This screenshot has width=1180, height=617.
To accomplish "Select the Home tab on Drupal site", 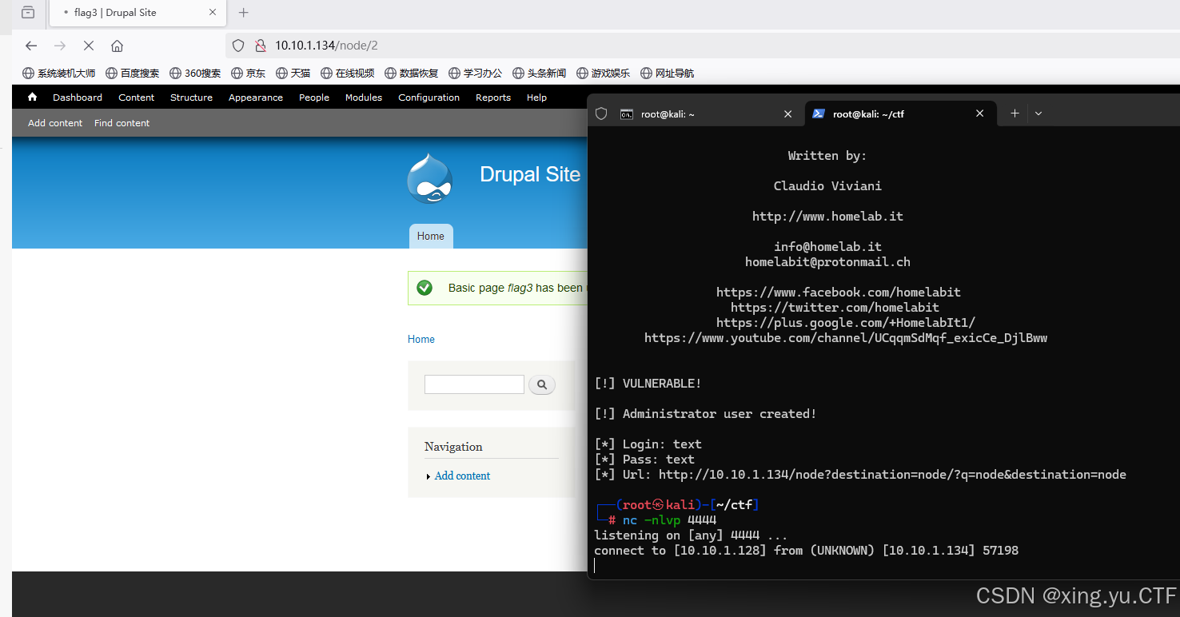I will (431, 236).
